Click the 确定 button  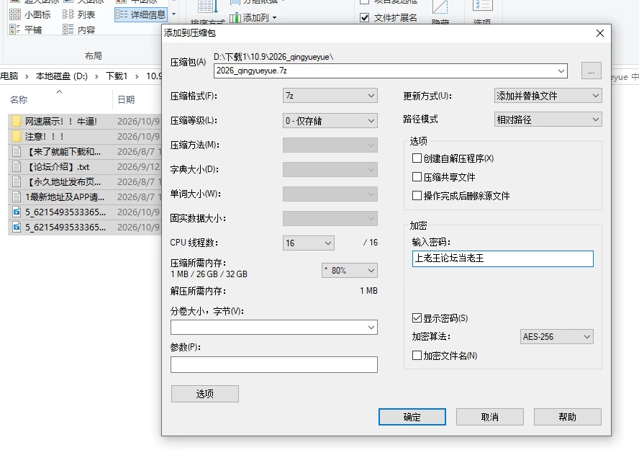(x=412, y=417)
